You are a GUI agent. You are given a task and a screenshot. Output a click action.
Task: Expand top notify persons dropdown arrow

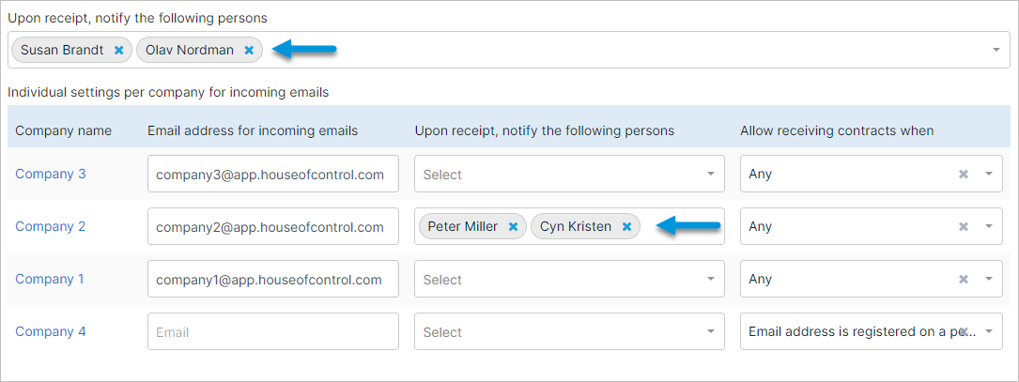[996, 50]
